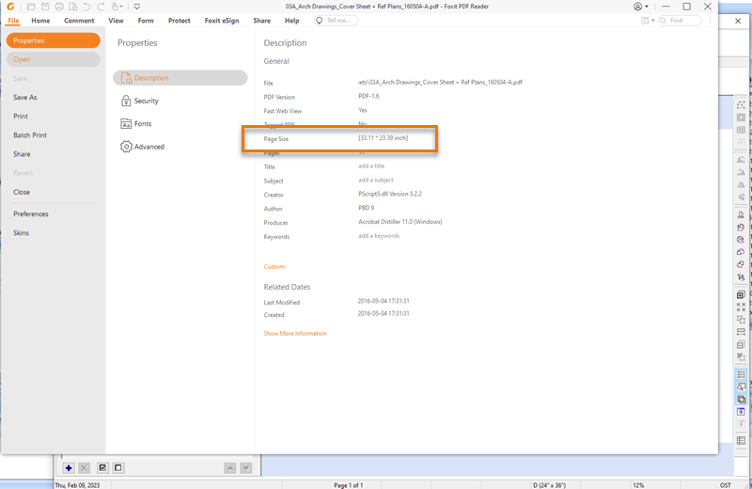The height and width of the screenshot is (489, 752).
Task: Click the move down arrow in background panel
Action: click(x=246, y=468)
